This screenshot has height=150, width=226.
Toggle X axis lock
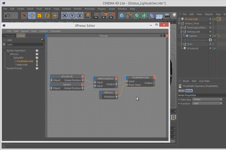click(x=64, y=15)
